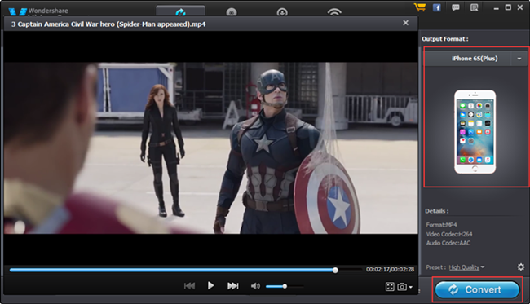Minimize the application window

pyautogui.click(x=497, y=8)
